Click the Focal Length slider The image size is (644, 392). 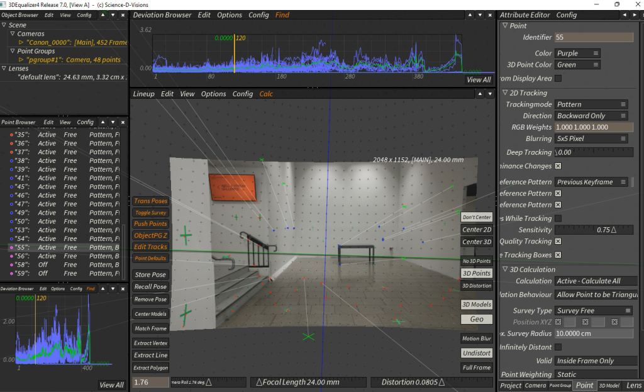[x=308, y=382]
